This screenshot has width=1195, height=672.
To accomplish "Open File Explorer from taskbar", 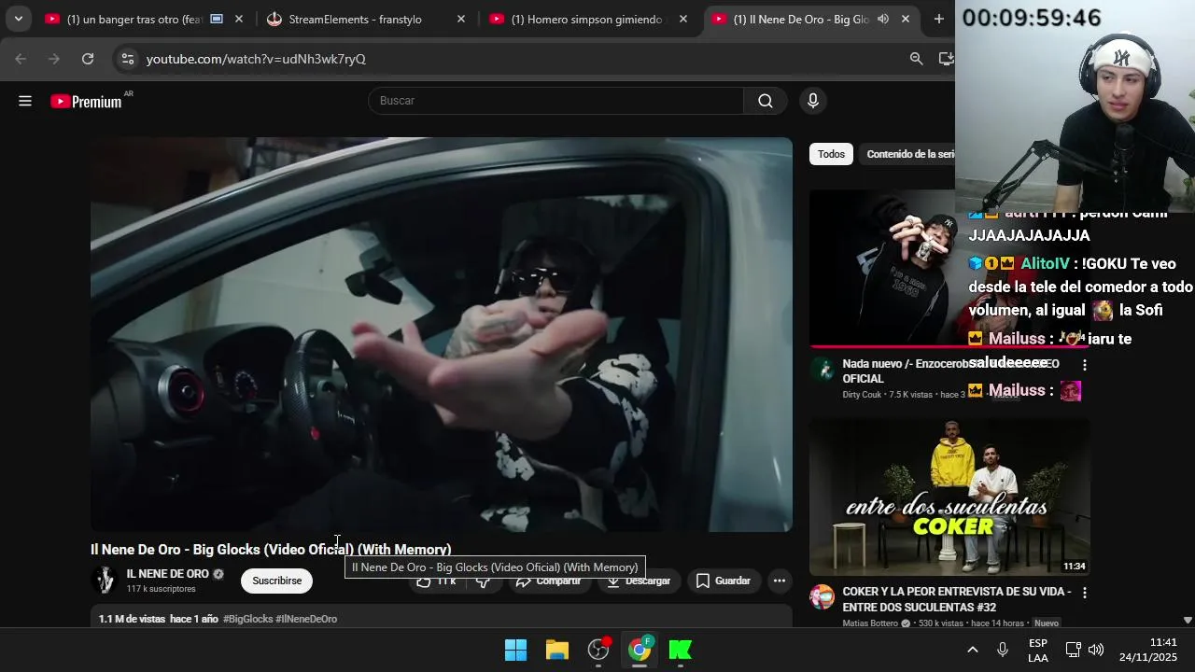I will (x=557, y=650).
